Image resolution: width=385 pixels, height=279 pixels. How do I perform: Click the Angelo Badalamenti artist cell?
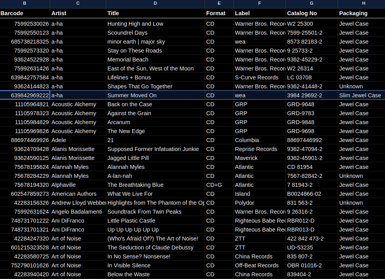[x=78, y=212]
